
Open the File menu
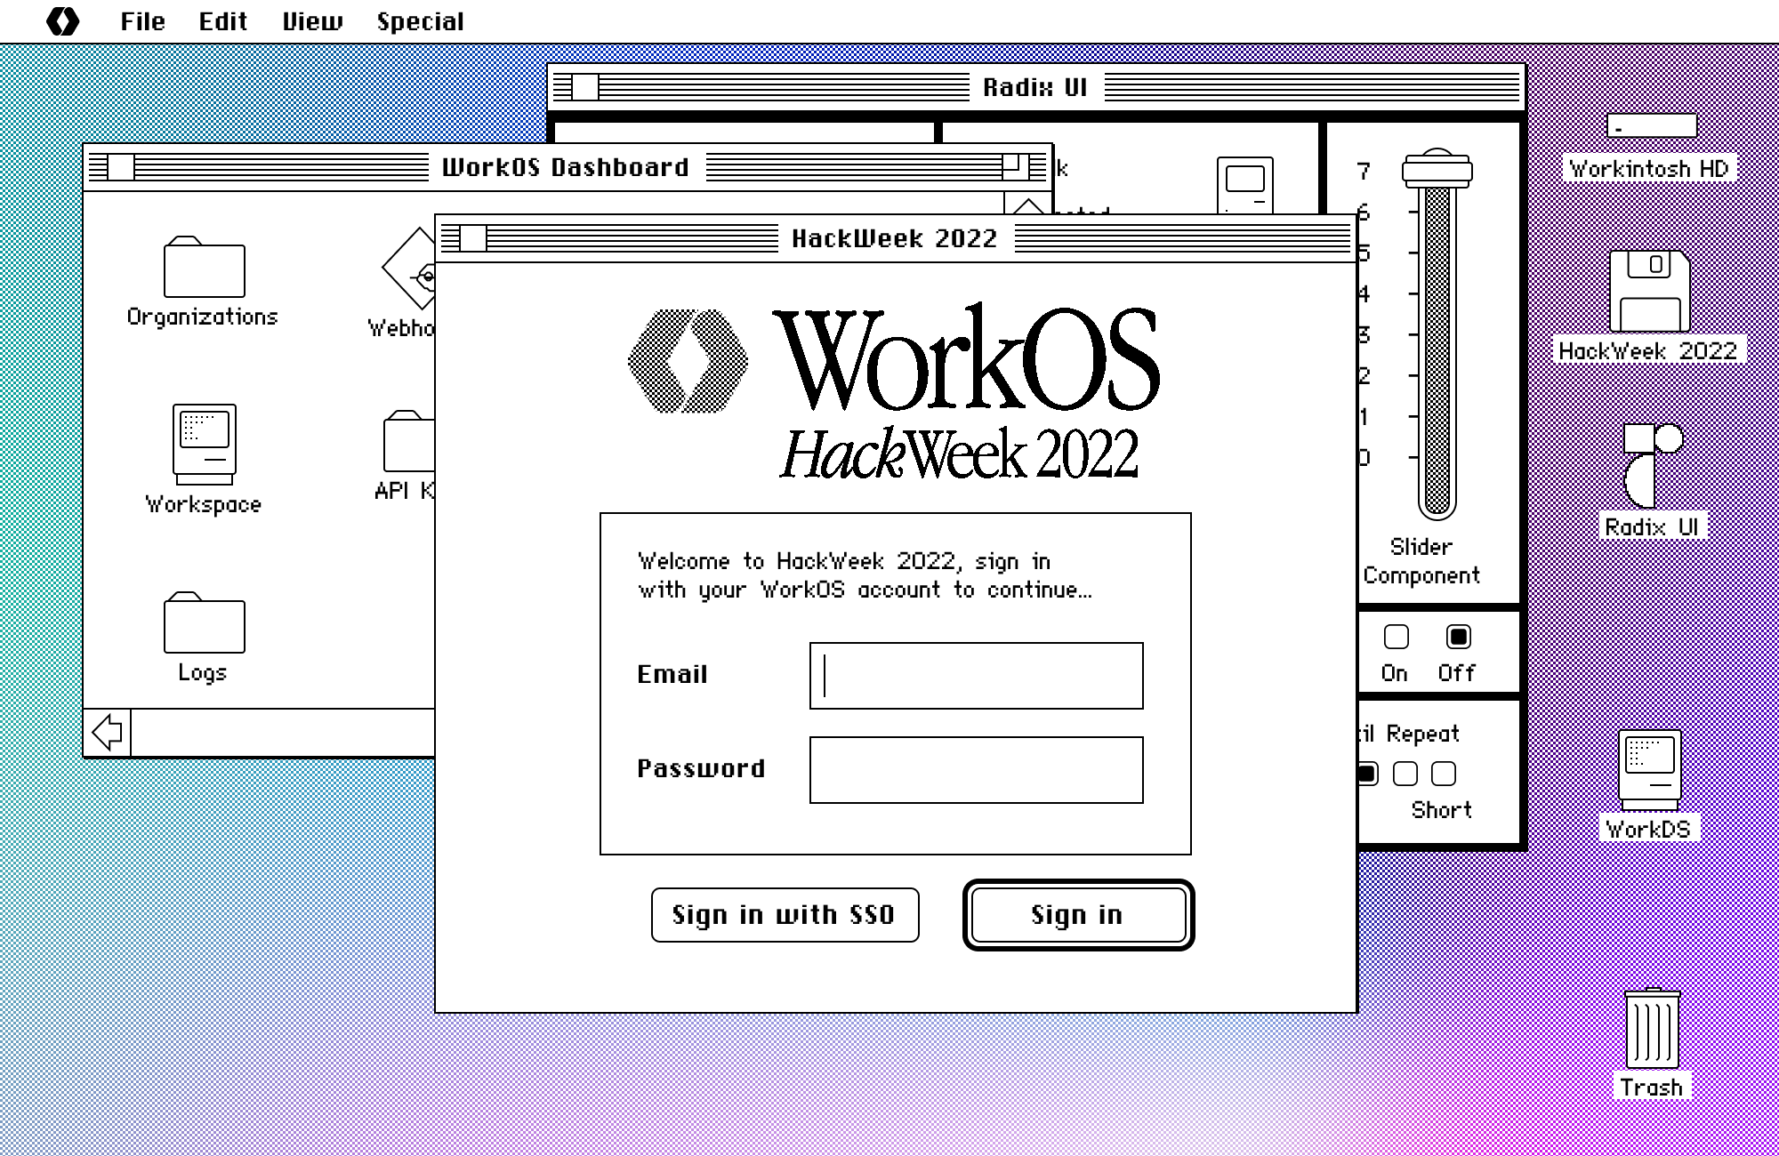[143, 21]
